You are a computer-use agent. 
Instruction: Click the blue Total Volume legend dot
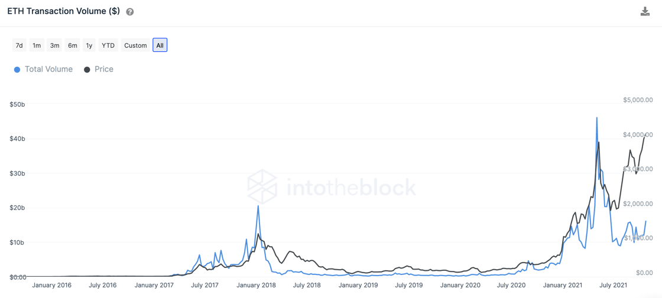(x=17, y=70)
